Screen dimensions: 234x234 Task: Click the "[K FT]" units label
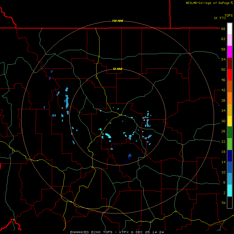click(220, 18)
